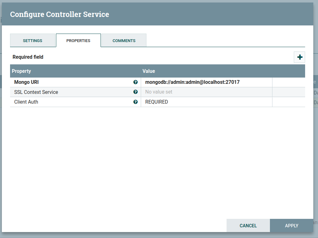Click the Value column header
The height and width of the screenshot is (238, 318).
click(x=149, y=71)
